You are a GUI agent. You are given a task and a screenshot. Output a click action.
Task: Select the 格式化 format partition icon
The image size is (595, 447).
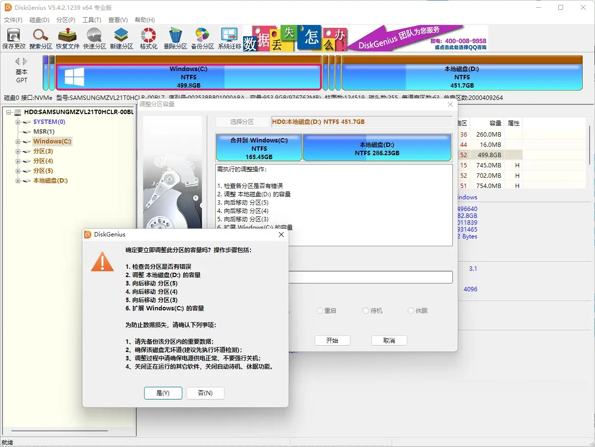(x=148, y=38)
